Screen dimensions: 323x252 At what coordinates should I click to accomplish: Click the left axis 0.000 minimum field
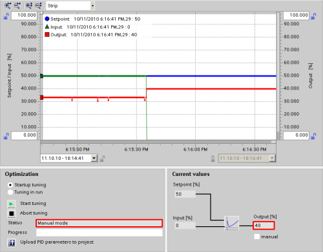point(24,135)
